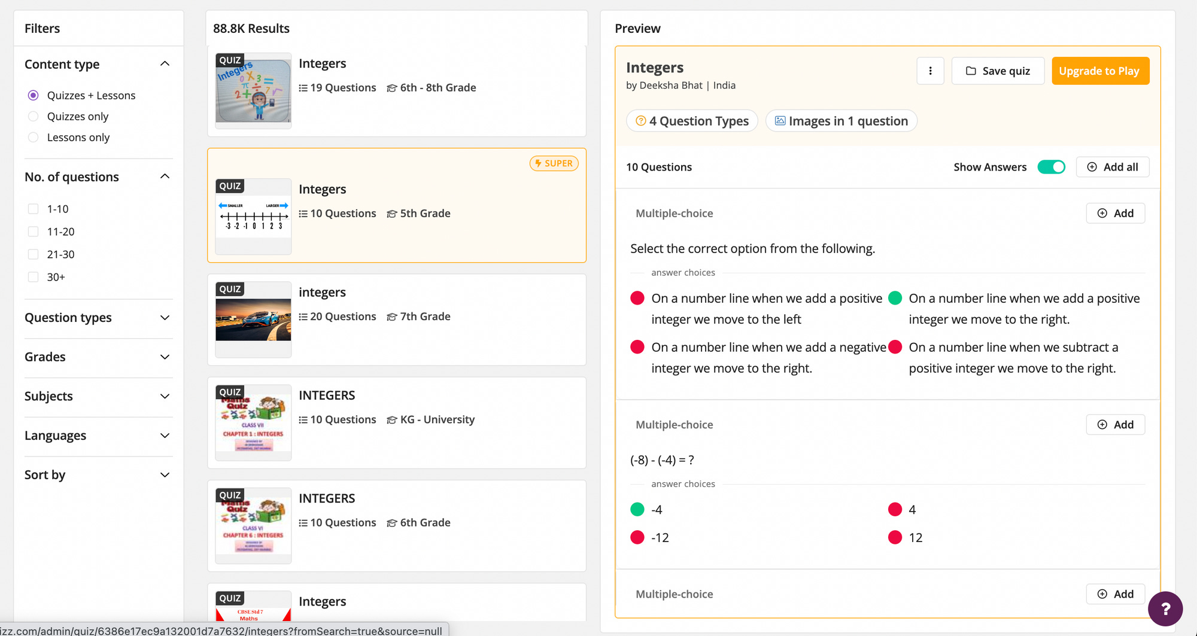The height and width of the screenshot is (636, 1197).
Task: Click the question-list icon beside 19 Questions
Action: coord(303,88)
